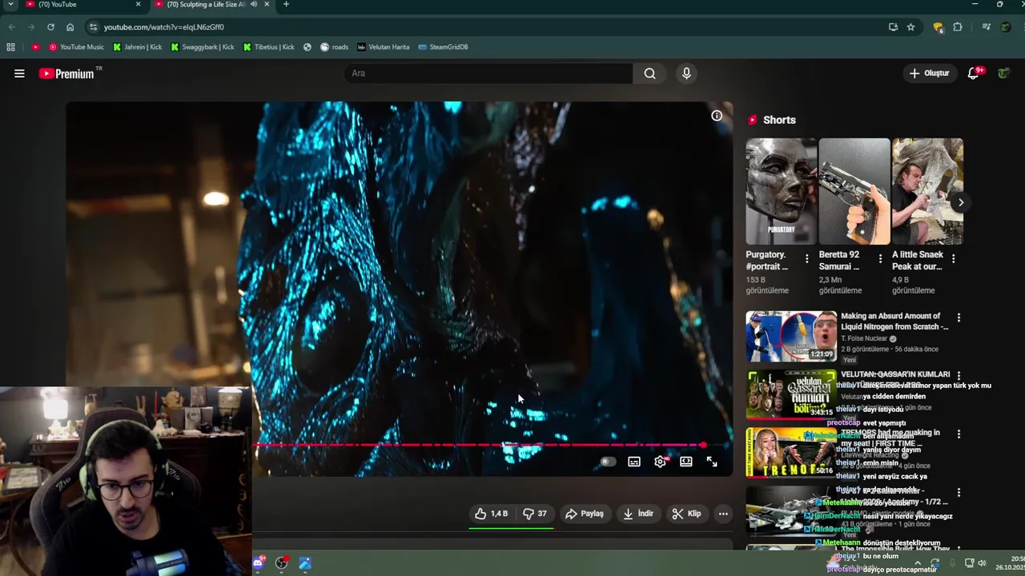Open Making an Absurd Amount of Liquid Nitrogen title
1025x576 pixels.
894,321
